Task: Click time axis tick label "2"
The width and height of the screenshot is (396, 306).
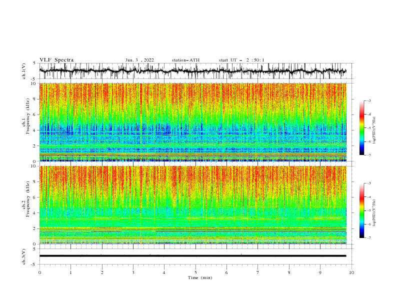Action: click(x=102, y=272)
